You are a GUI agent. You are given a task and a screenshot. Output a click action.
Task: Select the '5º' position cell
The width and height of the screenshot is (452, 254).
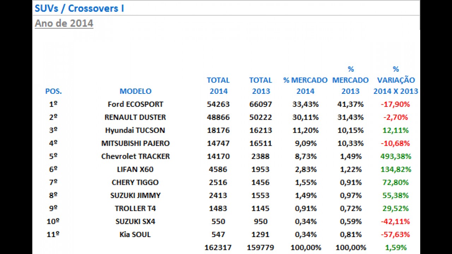[54, 156]
